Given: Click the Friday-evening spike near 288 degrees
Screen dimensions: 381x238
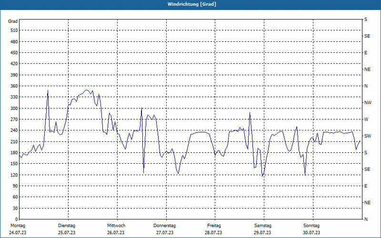Looking at the screenshot, I should 250,113.
